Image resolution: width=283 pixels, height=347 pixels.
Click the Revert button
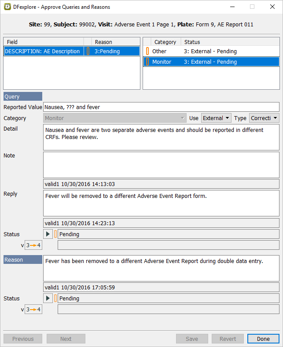228,339
